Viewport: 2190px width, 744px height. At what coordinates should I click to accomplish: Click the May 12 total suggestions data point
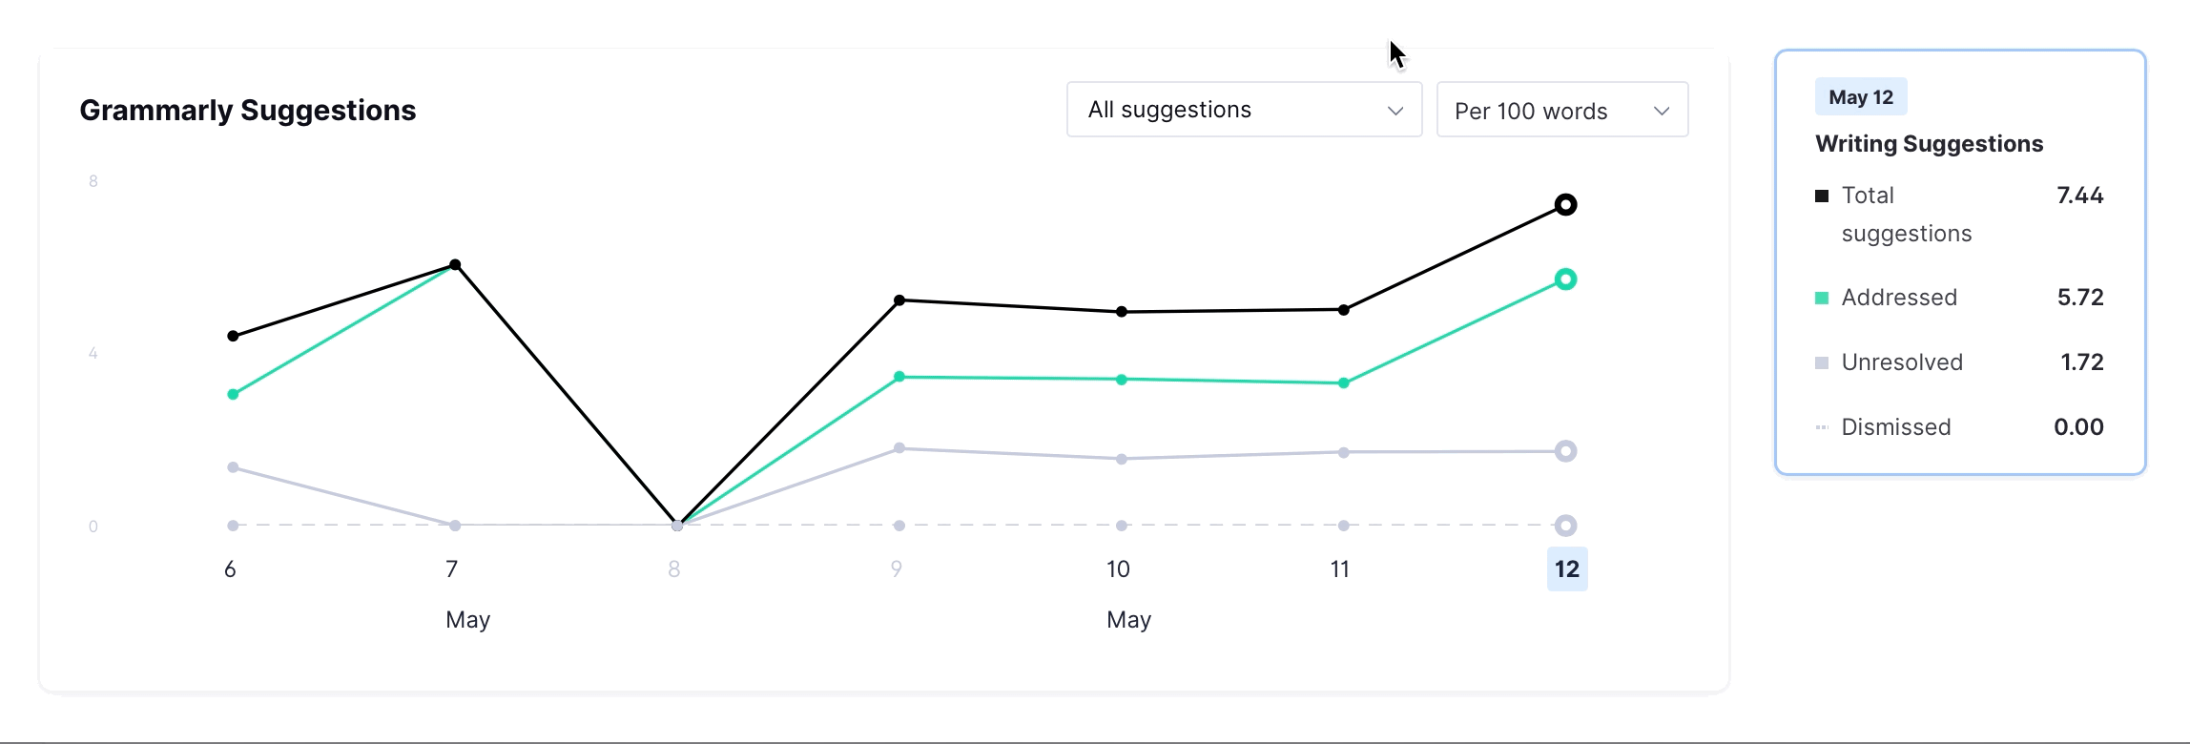1565,204
